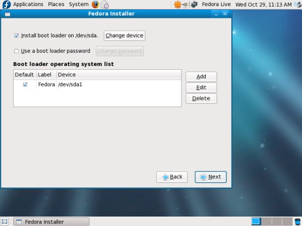
Task: Close the Fedora Installer window
Action: tap(225, 14)
